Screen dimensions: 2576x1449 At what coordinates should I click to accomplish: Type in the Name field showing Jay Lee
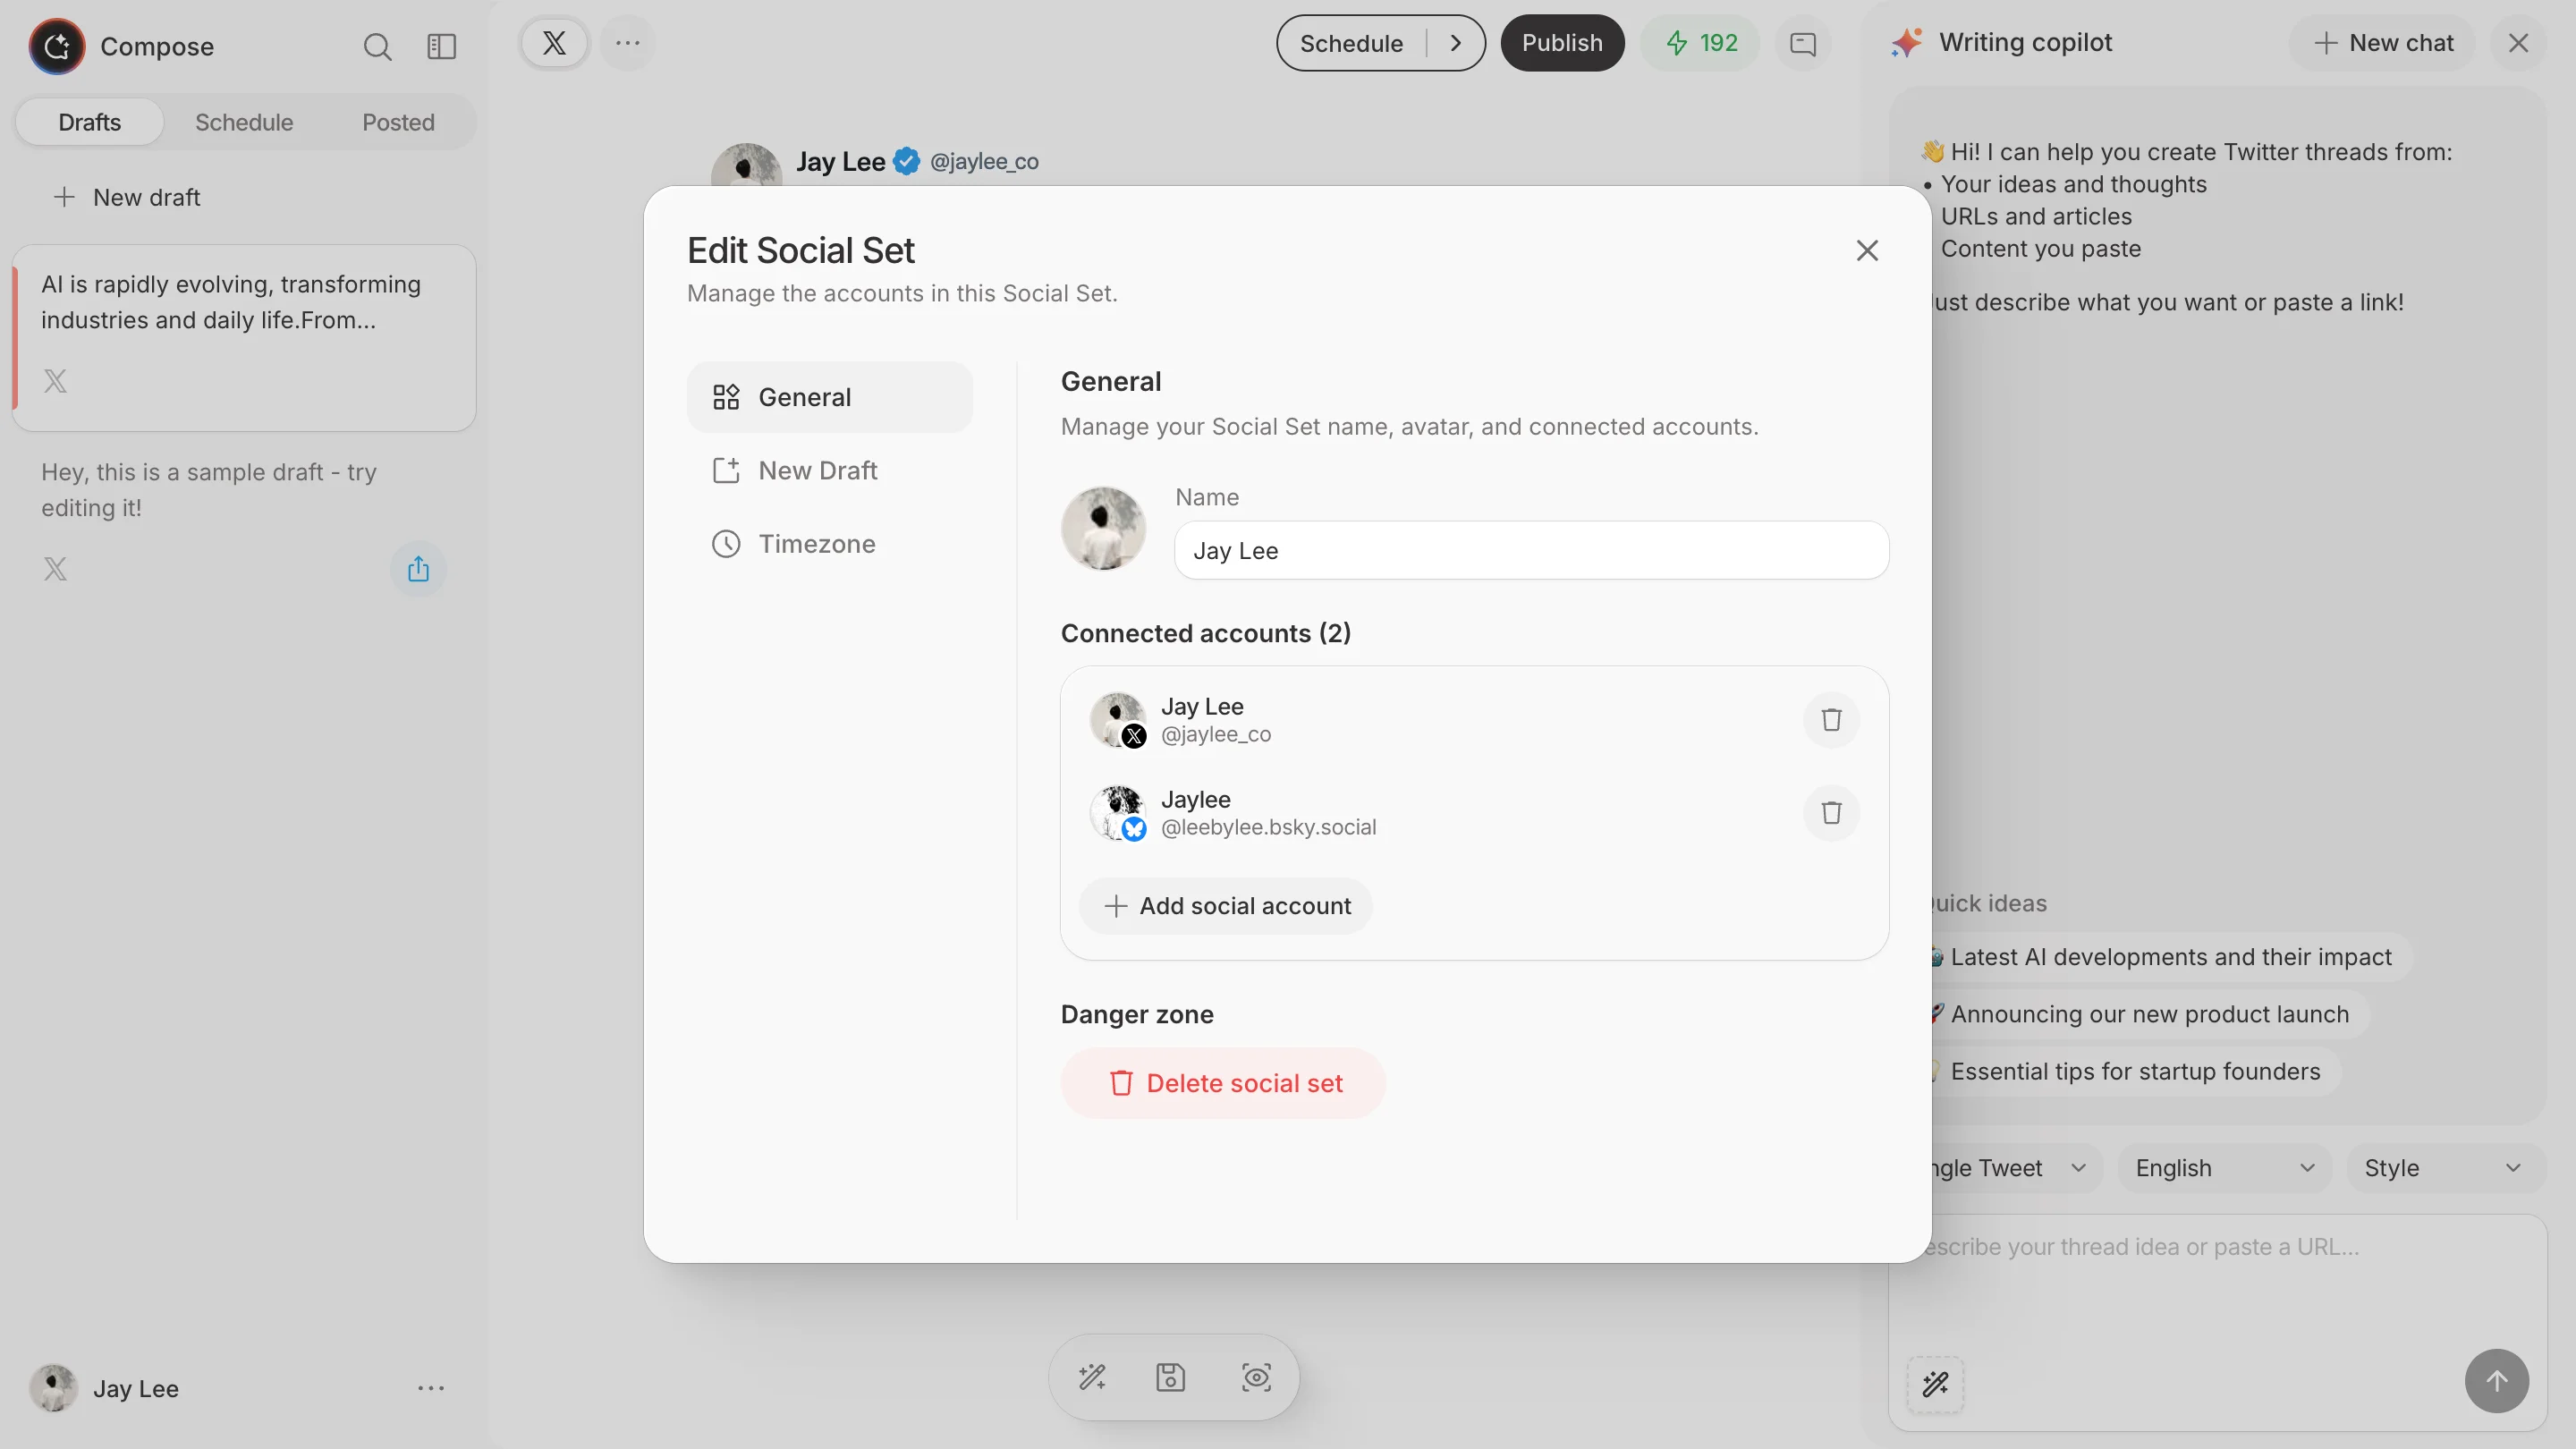[1531, 550]
